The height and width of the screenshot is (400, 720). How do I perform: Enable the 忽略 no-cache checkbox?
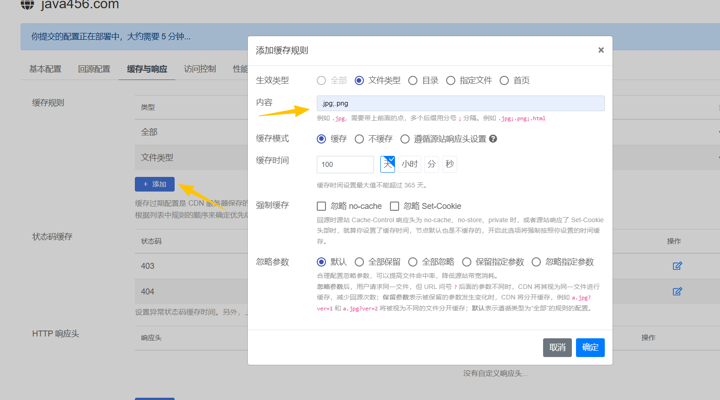(321, 206)
